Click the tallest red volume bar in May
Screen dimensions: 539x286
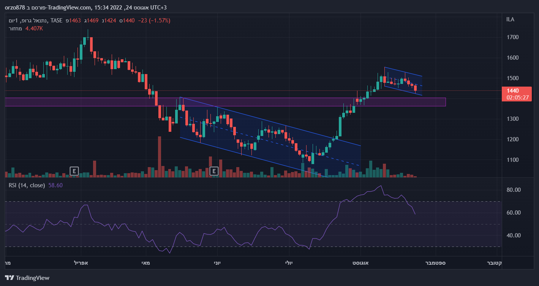[x=160, y=157]
